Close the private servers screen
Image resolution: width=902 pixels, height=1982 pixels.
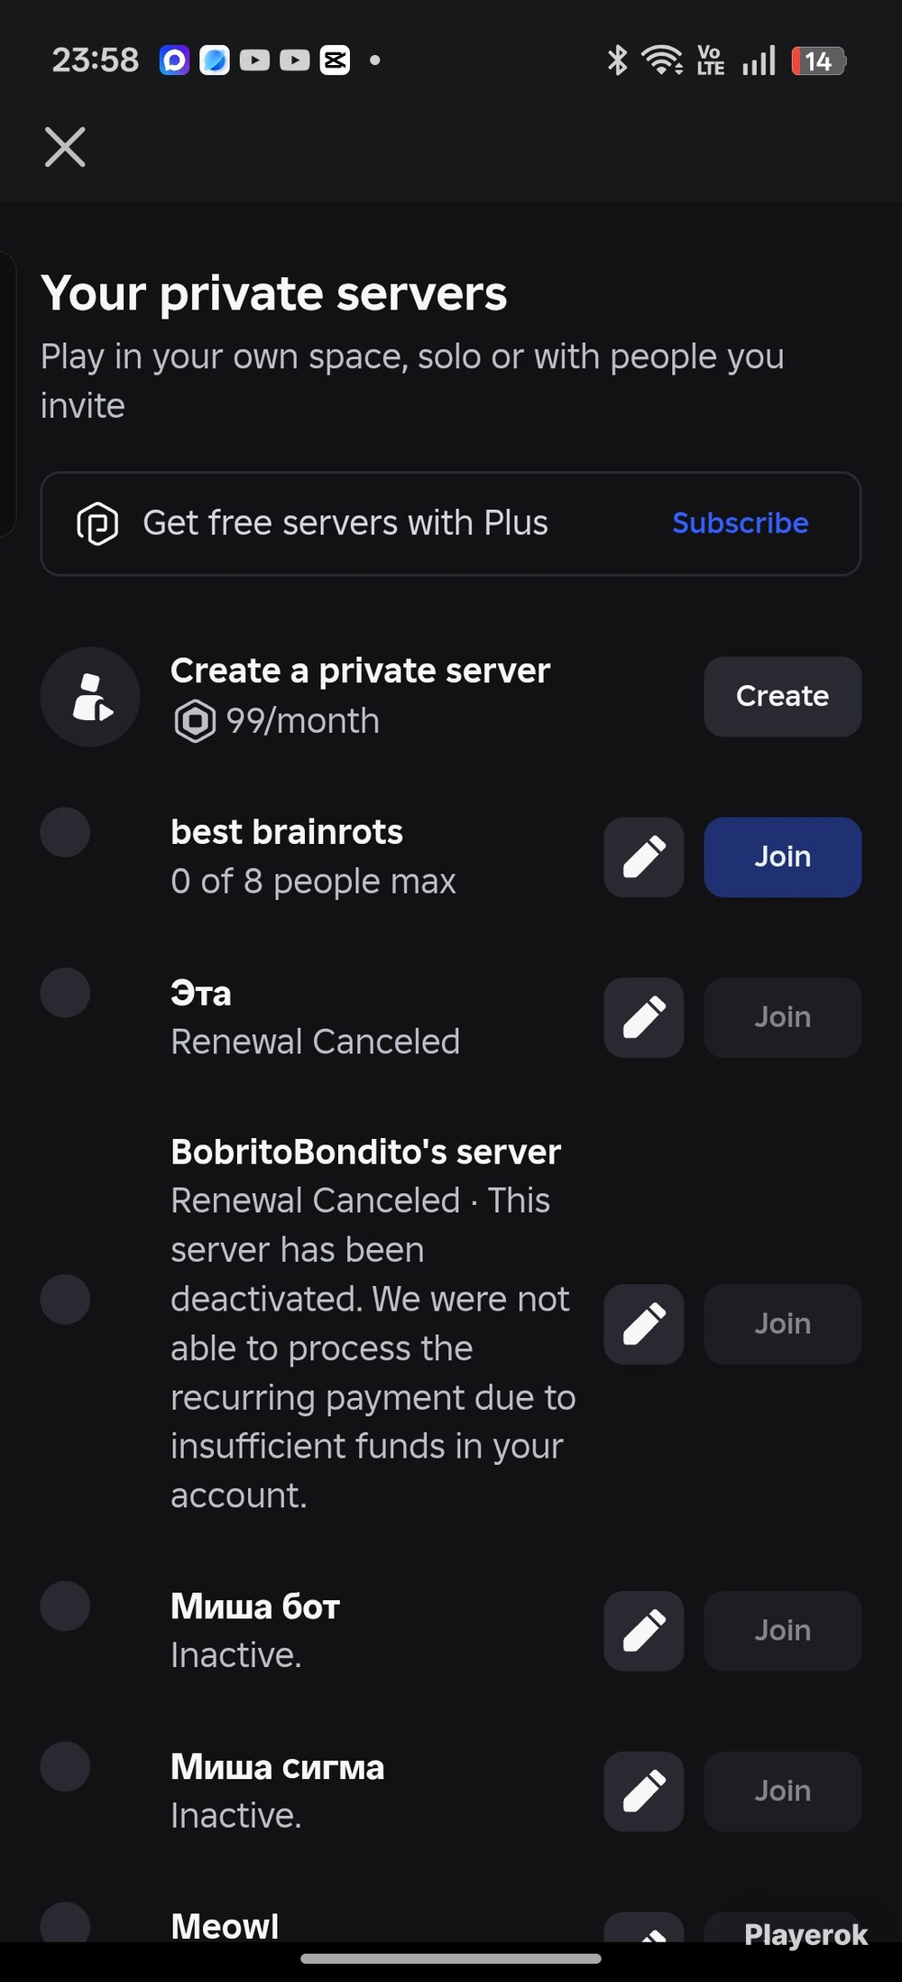[65, 147]
